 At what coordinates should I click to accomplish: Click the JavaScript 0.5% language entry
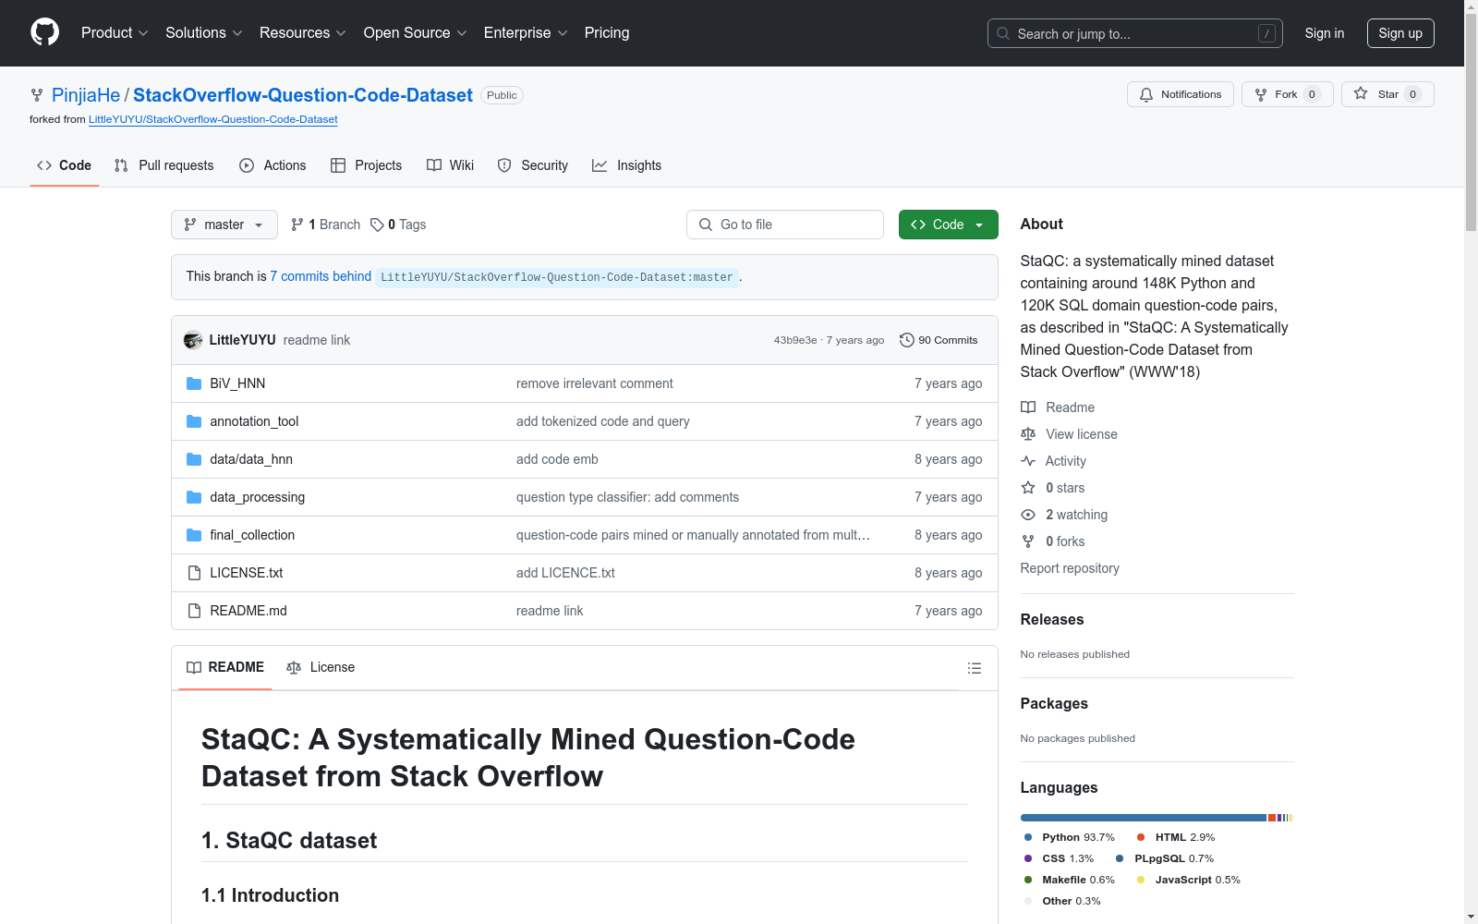click(1189, 880)
